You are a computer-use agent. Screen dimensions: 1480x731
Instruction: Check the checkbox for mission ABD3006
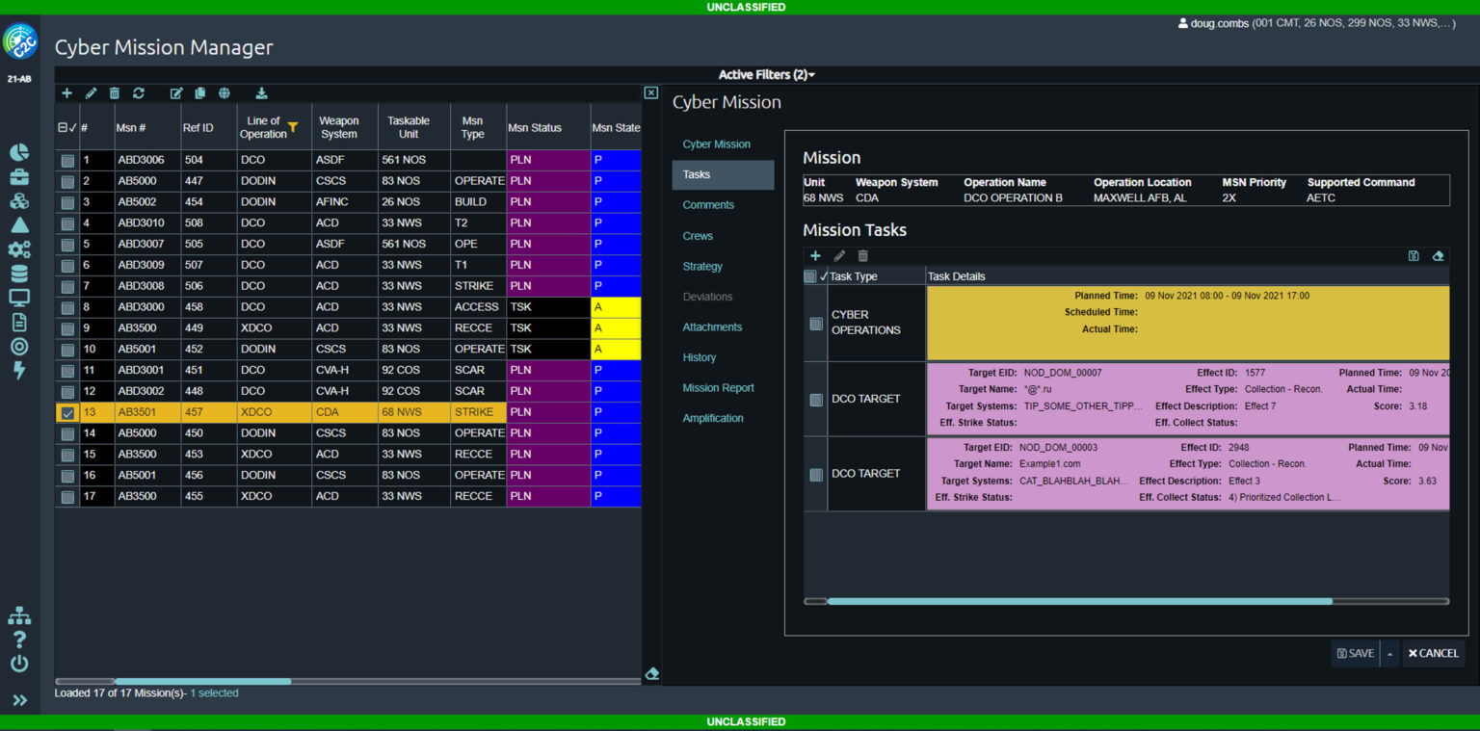click(x=66, y=160)
